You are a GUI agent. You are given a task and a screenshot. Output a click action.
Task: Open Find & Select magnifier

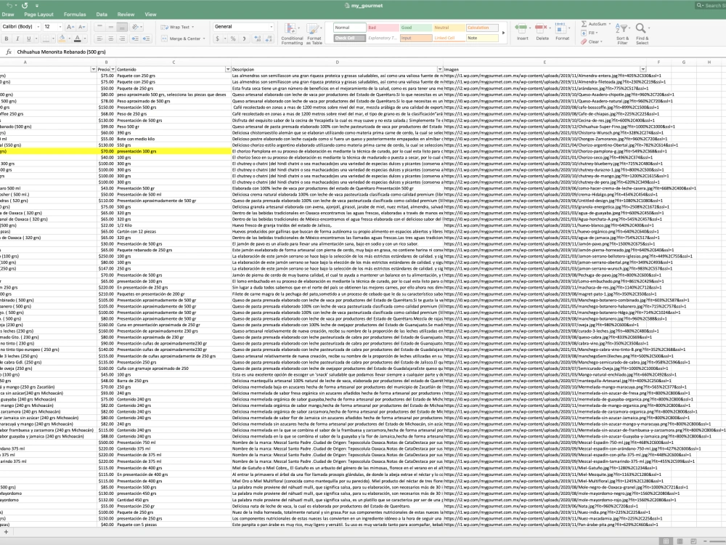642,34
